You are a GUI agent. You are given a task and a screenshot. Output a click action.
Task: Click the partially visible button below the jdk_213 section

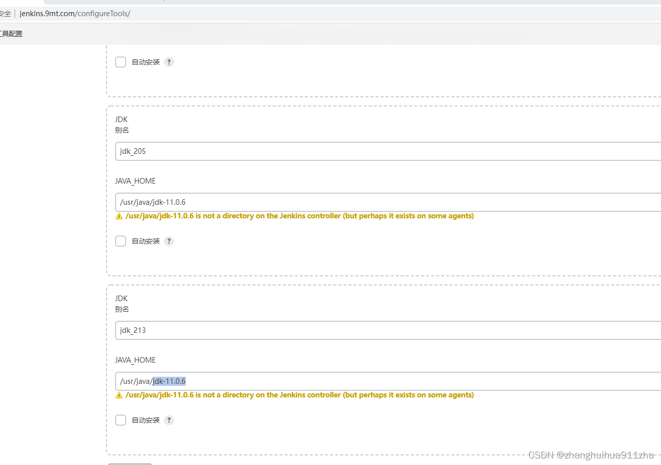pos(129,463)
